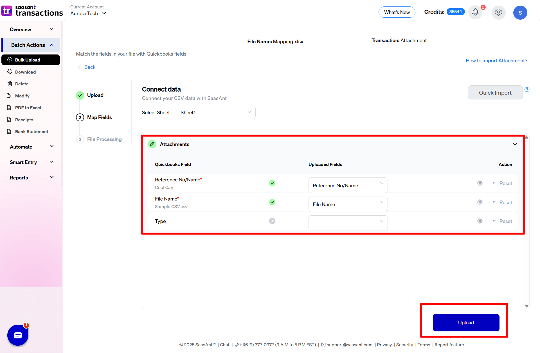Open the notifications bell
The height and width of the screenshot is (353, 540).
475,12
